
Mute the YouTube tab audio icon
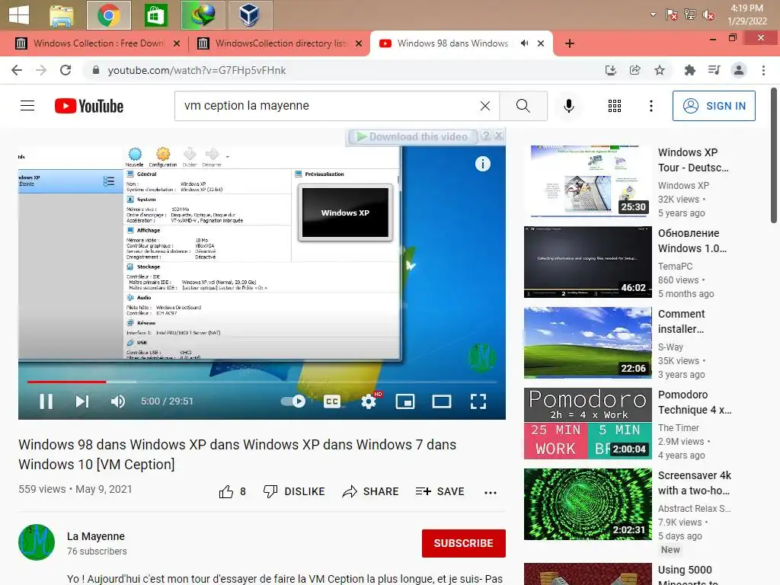(x=524, y=43)
